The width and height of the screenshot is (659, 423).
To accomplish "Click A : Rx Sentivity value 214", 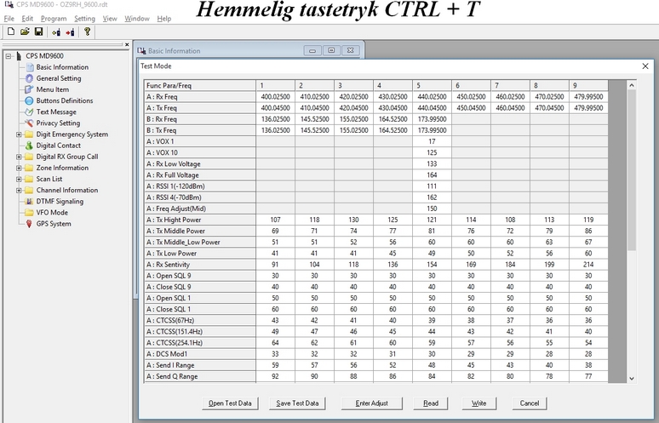I will click(588, 265).
